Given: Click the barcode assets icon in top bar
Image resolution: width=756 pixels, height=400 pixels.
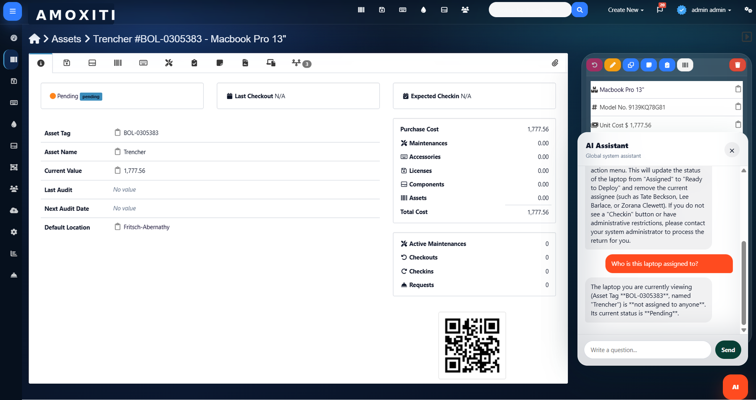Looking at the screenshot, I should pos(361,10).
